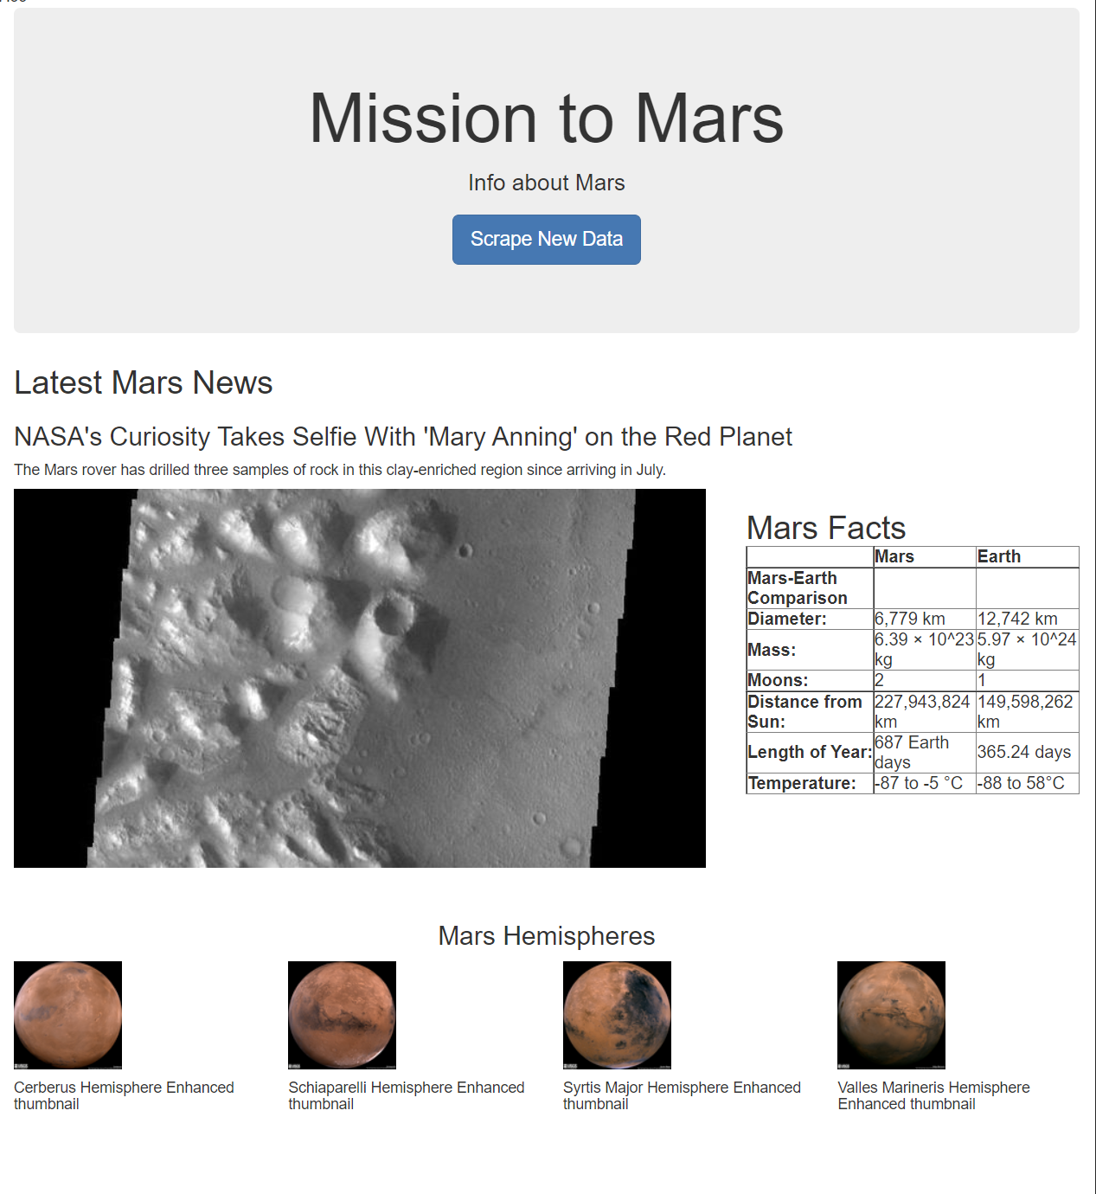Click the Mars column header in the table
The width and height of the screenshot is (1096, 1194).
(x=894, y=556)
